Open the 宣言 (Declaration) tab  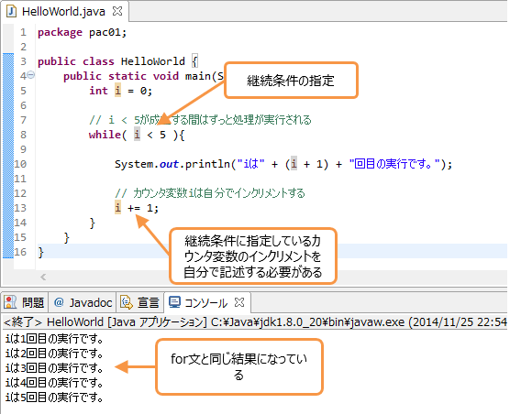pyautogui.click(x=139, y=302)
